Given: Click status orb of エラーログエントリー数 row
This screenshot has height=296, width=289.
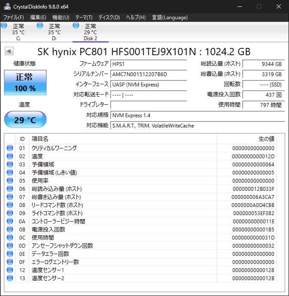Looking at the screenshot, I should (x=10, y=262).
